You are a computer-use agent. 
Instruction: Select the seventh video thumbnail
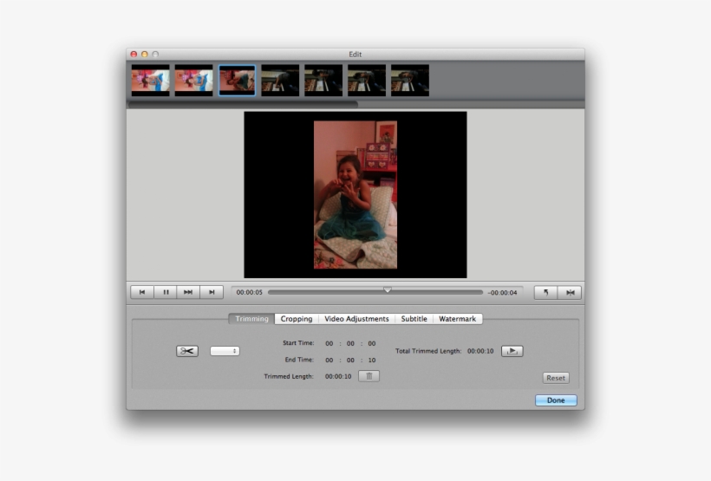(x=410, y=81)
